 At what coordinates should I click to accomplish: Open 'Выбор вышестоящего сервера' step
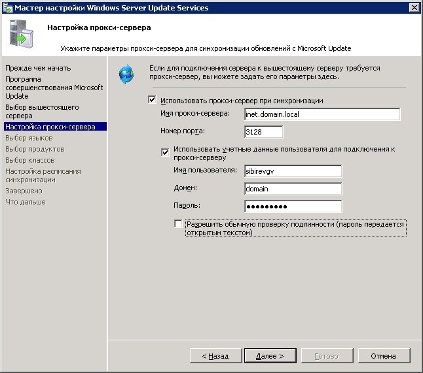click(42, 112)
